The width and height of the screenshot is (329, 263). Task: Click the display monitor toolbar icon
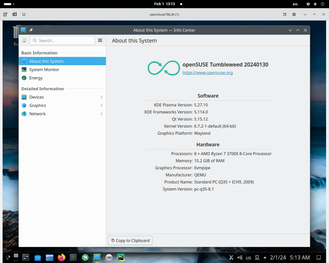24,14
